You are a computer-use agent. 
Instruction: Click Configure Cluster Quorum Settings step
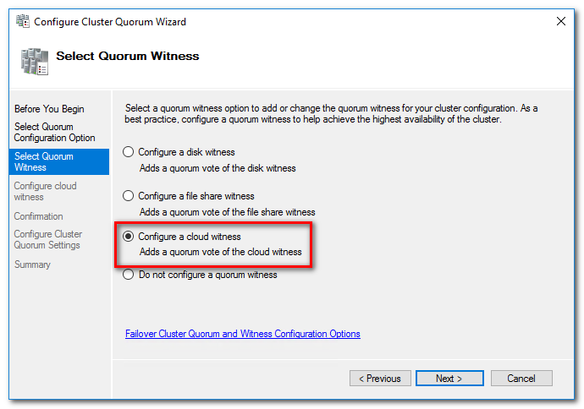click(x=48, y=240)
